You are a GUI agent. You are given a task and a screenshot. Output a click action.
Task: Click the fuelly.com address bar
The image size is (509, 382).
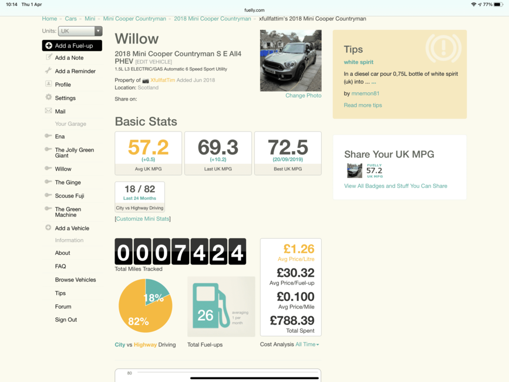(254, 11)
